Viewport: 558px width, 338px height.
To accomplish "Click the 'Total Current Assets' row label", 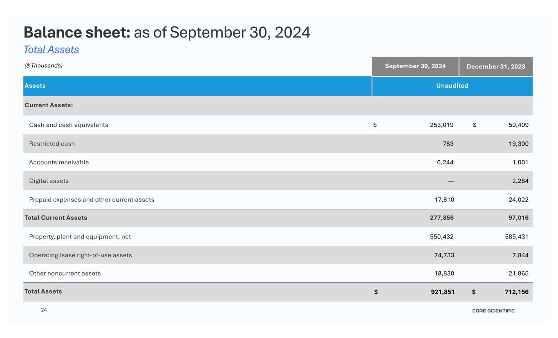I will (x=56, y=218).
